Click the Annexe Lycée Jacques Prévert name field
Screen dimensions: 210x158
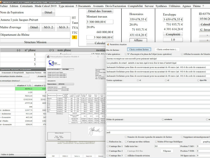[35, 20]
